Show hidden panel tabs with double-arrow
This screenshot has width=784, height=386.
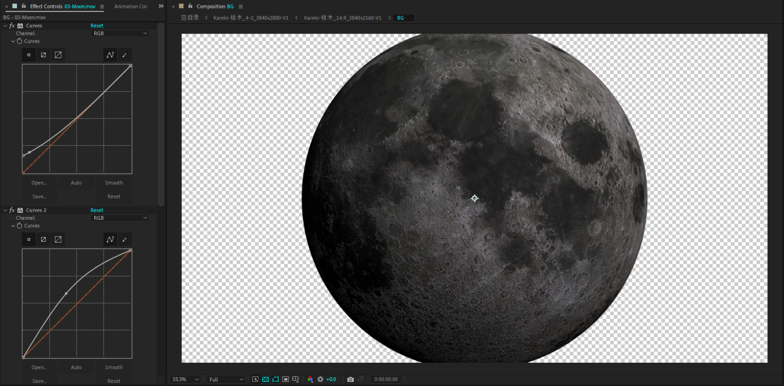(161, 6)
